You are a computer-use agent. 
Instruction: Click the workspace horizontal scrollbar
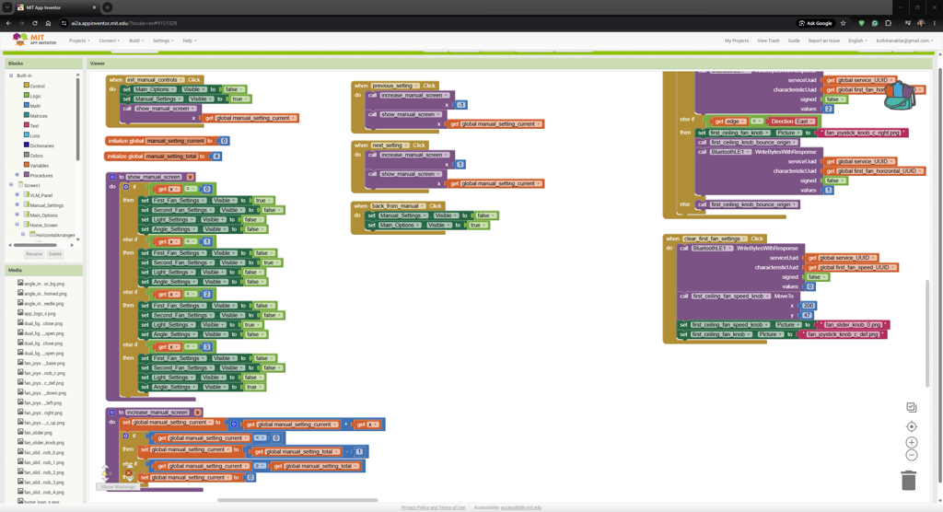coord(297,500)
